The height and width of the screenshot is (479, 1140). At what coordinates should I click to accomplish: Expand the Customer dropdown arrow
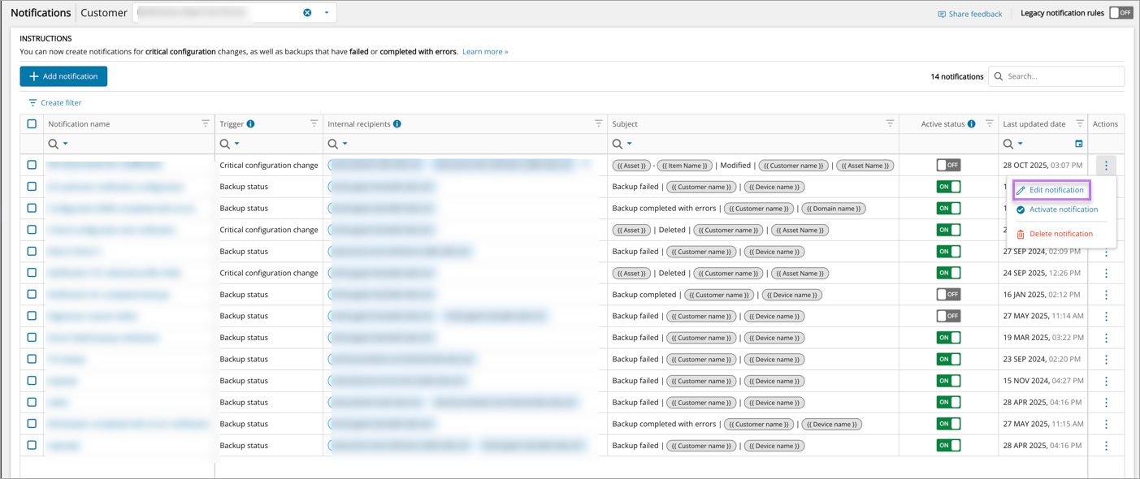[x=327, y=13]
